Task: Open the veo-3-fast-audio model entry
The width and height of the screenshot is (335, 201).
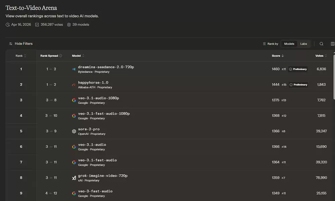Action: 95,191
